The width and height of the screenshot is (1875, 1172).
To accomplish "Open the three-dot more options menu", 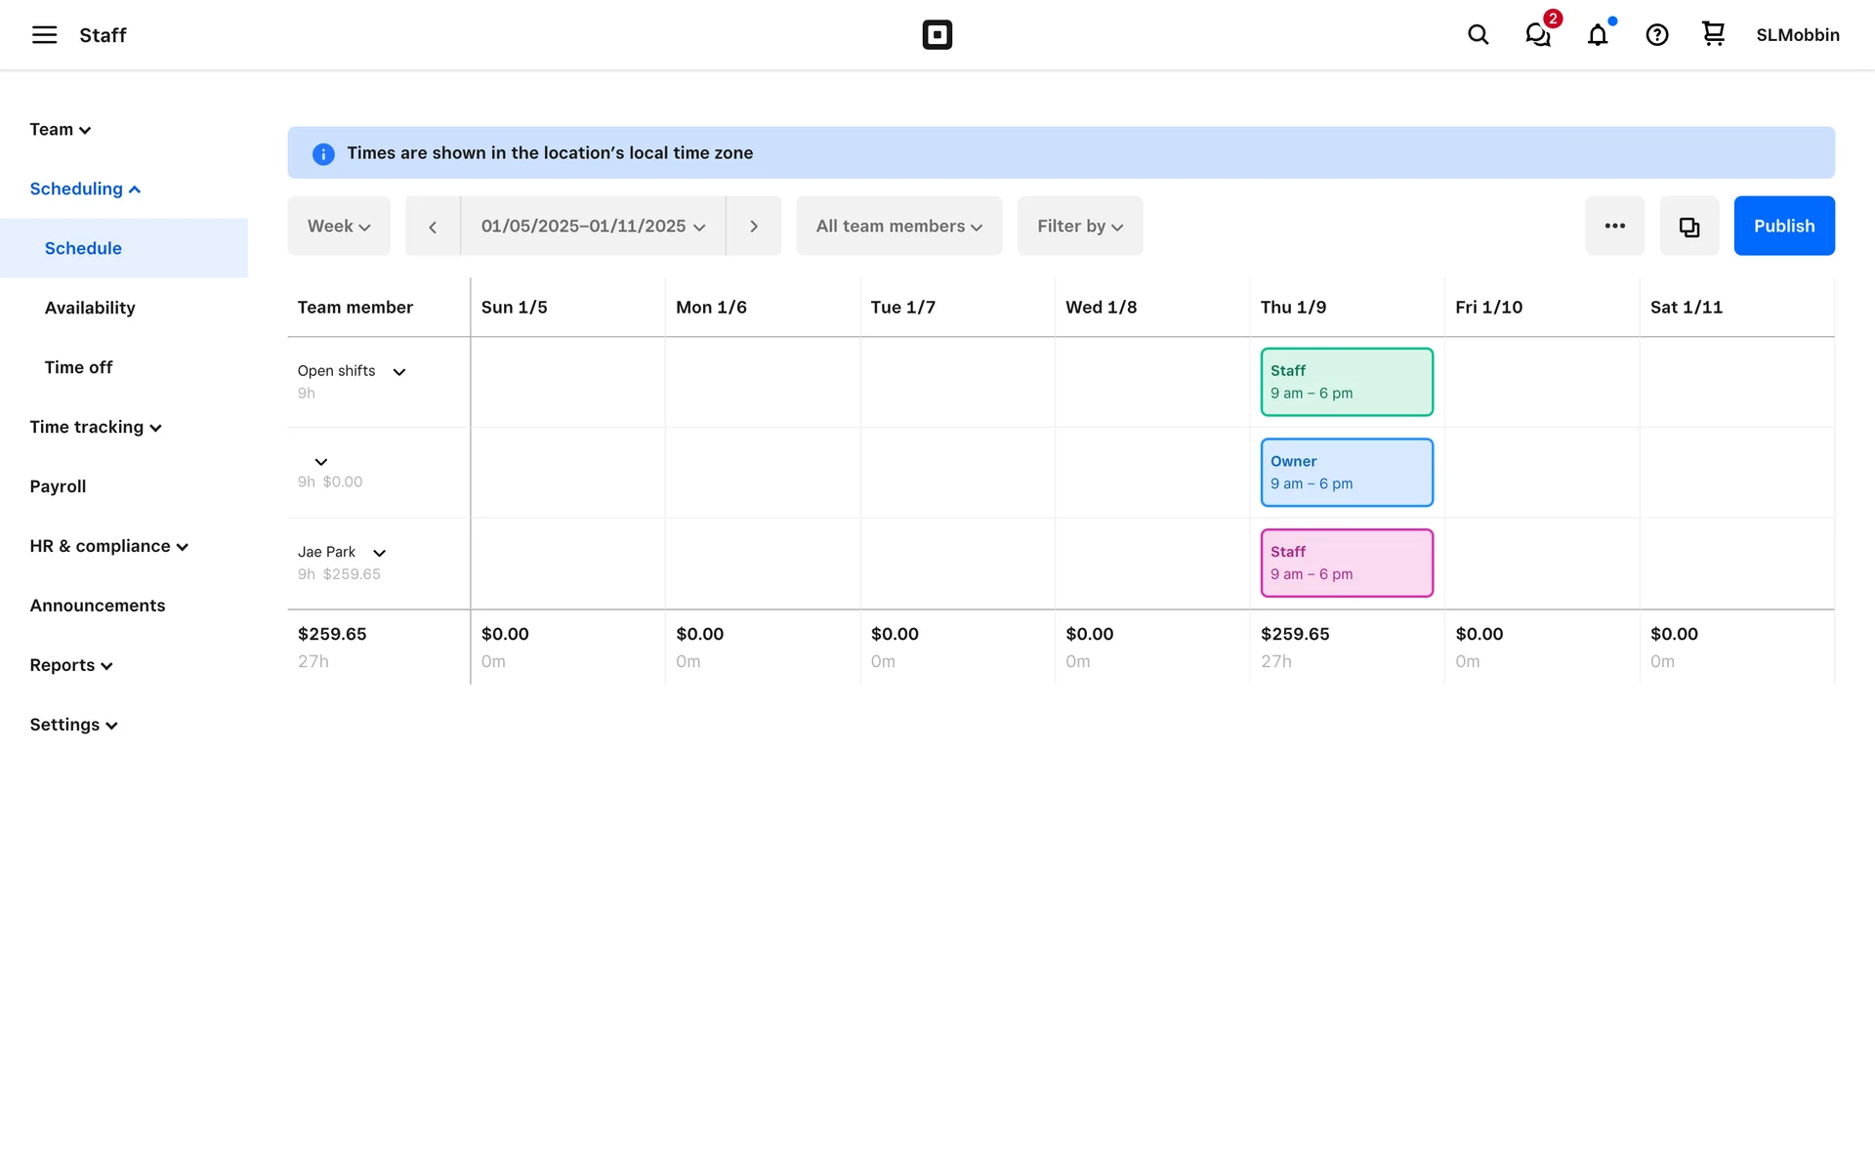I will [x=1614, y=227].
